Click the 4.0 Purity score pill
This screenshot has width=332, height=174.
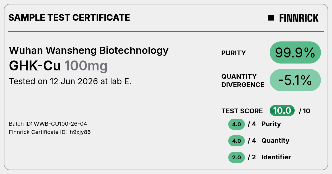(x=237, y=124)
